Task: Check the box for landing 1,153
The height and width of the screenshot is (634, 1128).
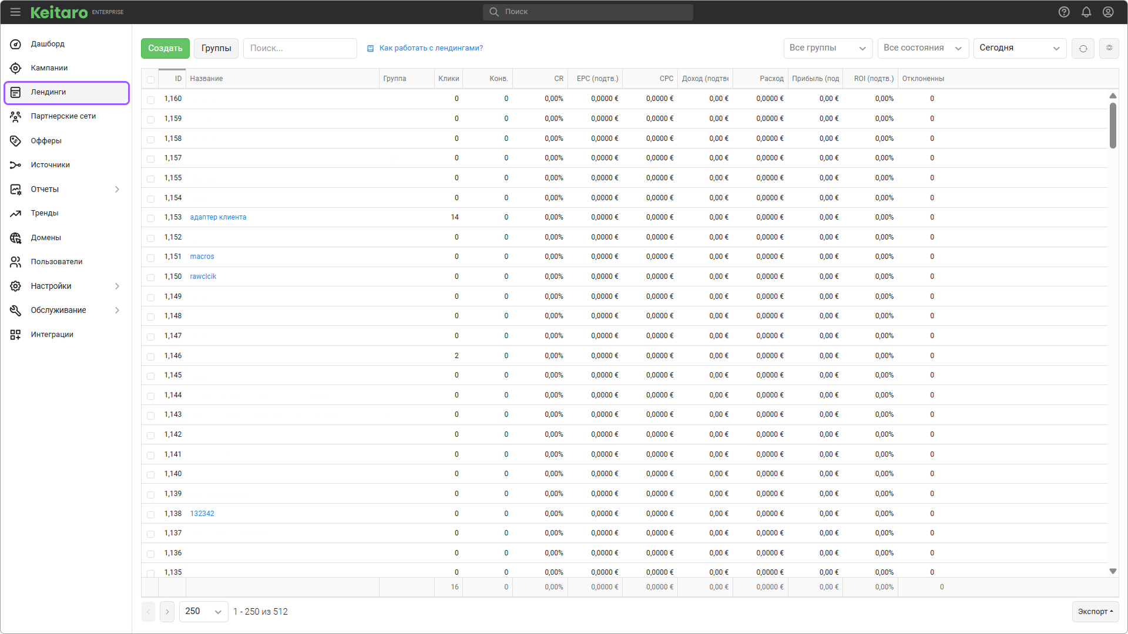Action: click(x=151, y=218)
